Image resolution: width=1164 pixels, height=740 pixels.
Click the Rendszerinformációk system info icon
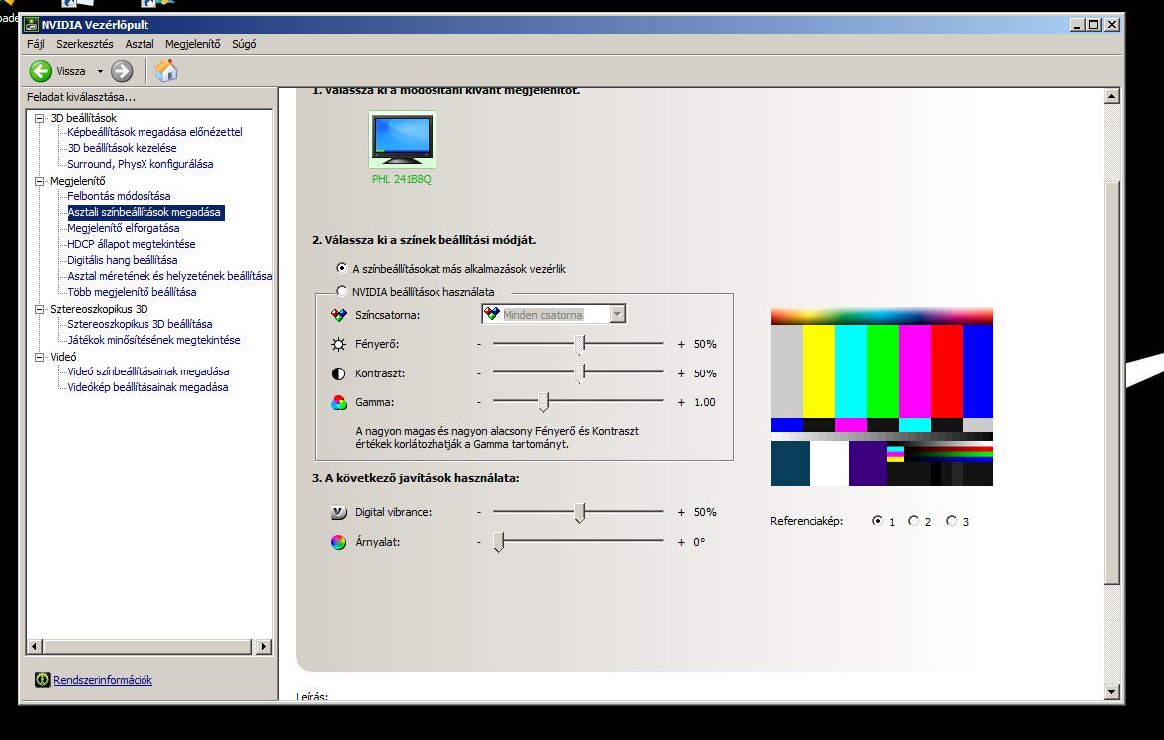tap(42, 680)
